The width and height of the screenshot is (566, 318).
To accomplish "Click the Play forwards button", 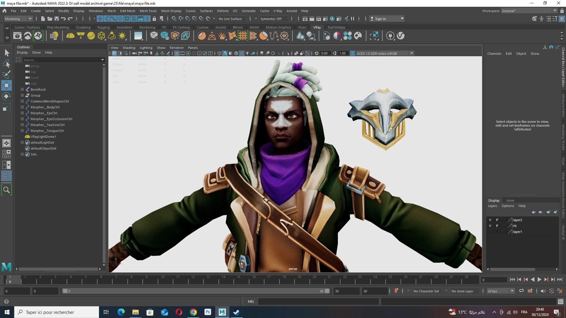I will 539,280.
